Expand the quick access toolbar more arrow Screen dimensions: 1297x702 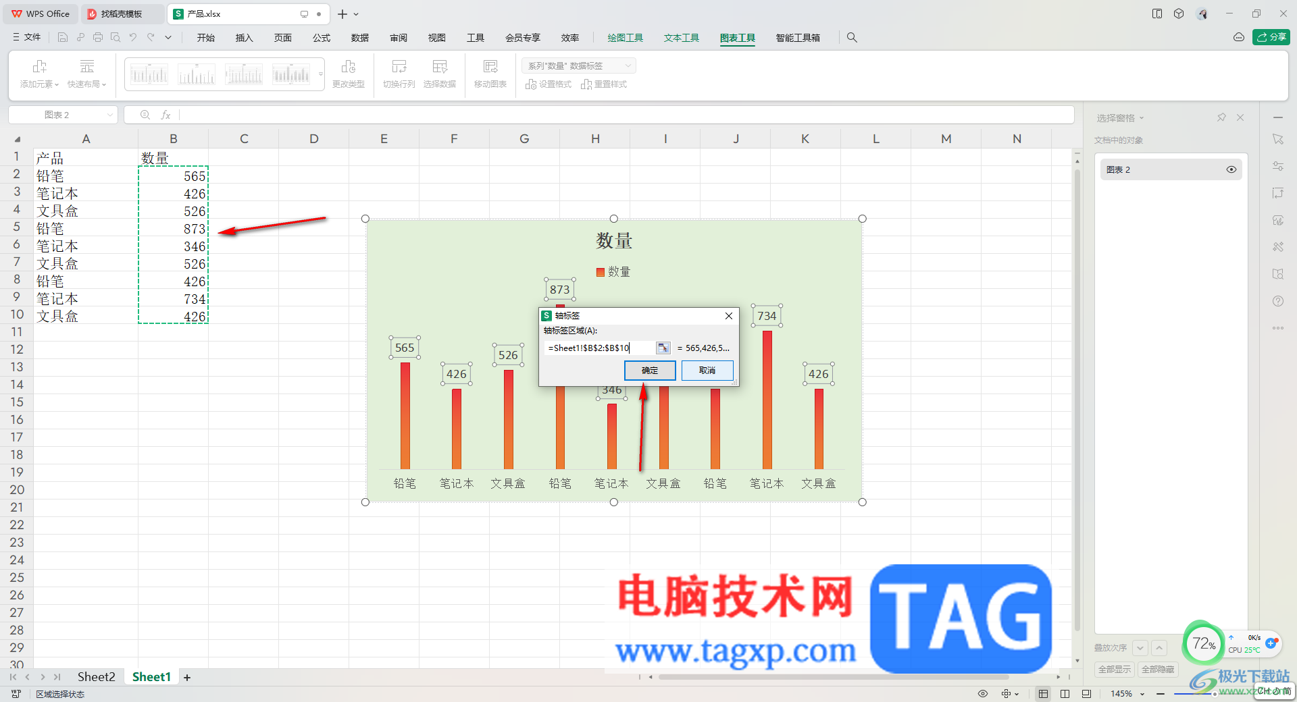coord(168,38)
